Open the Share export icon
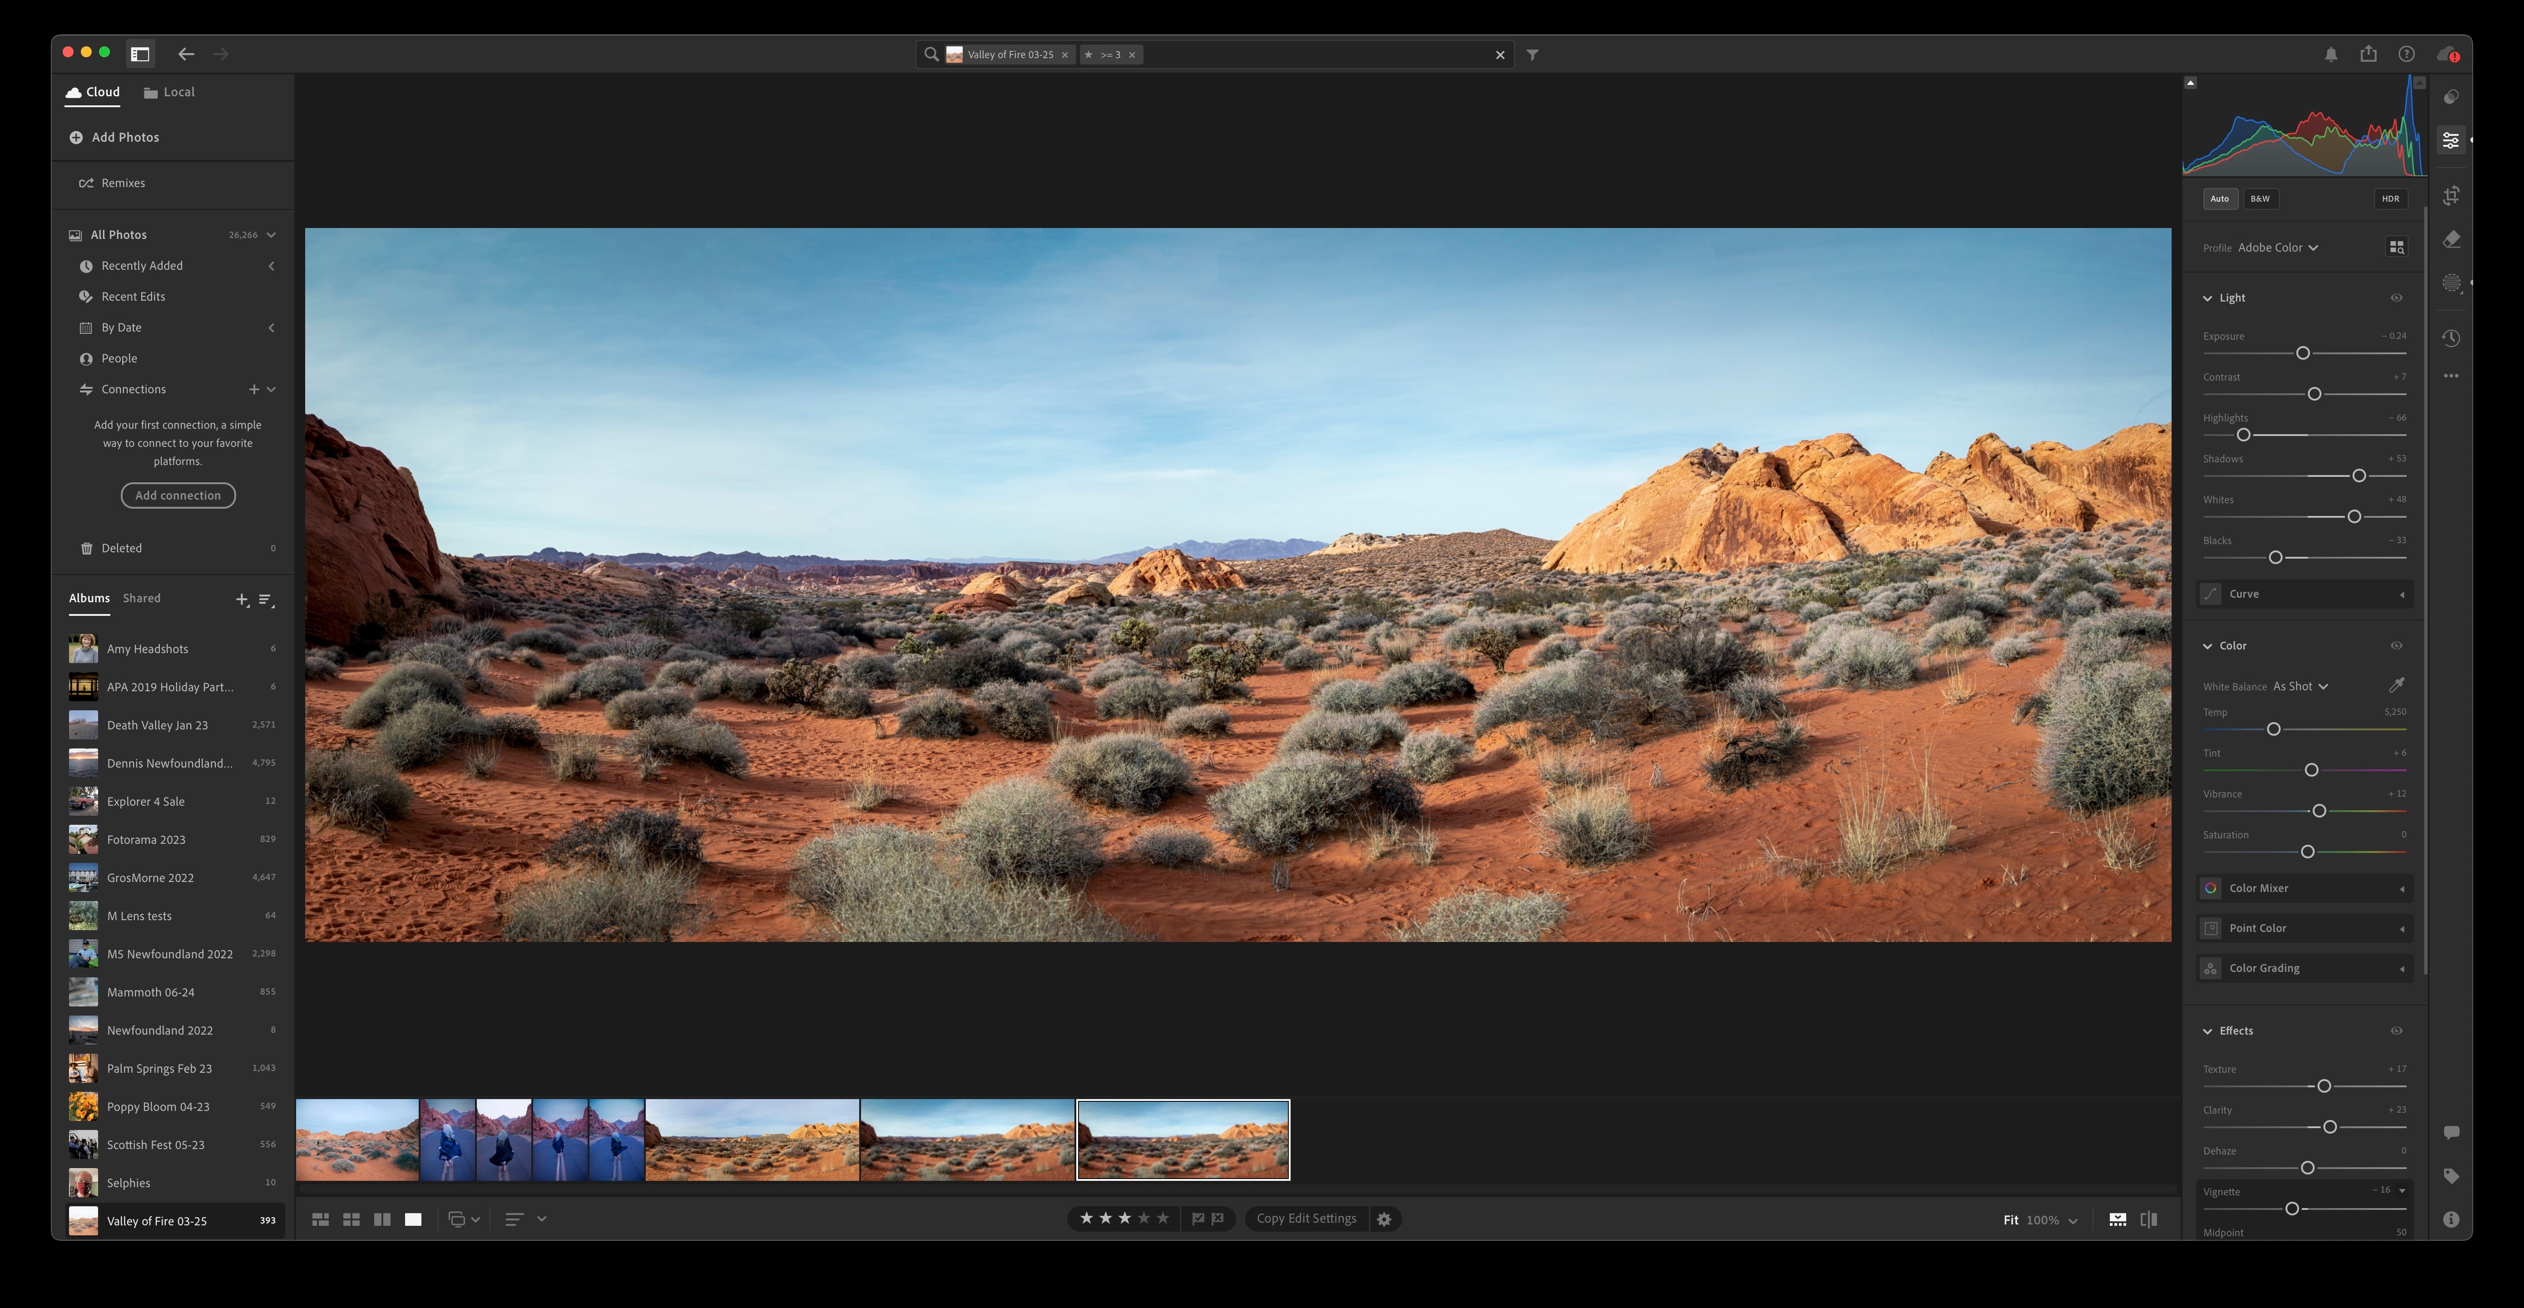 2368,54
